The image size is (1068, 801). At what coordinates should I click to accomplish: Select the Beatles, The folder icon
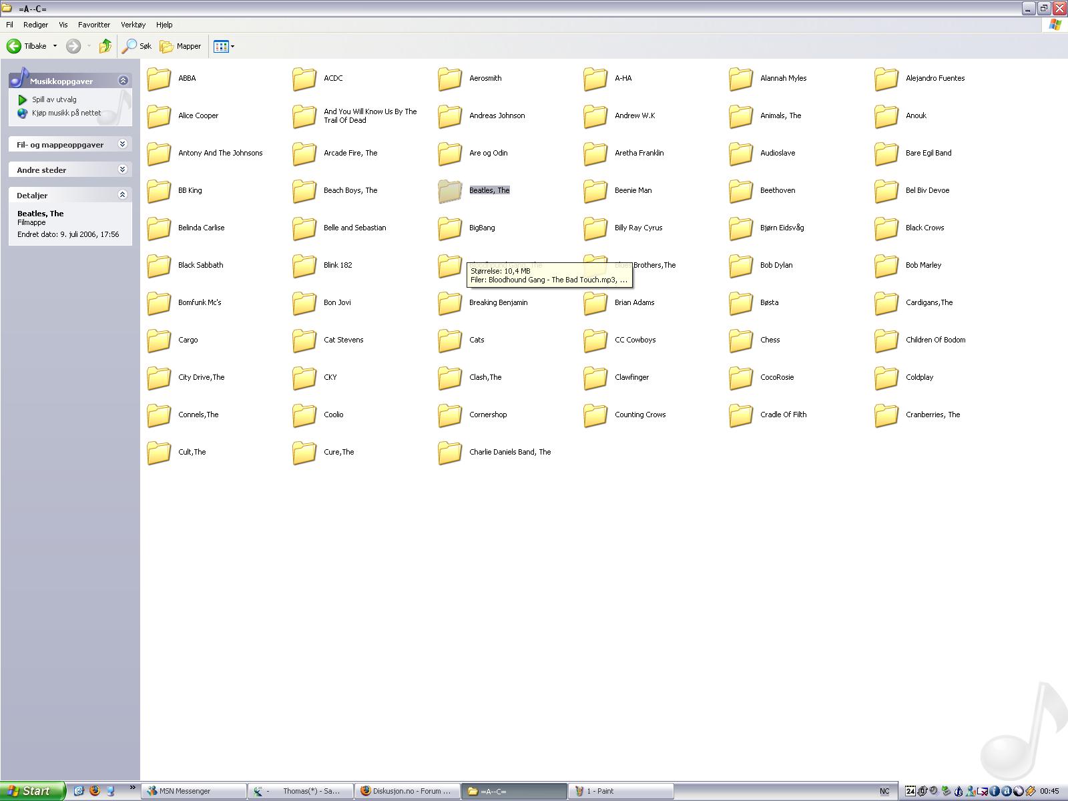point(450,190)
